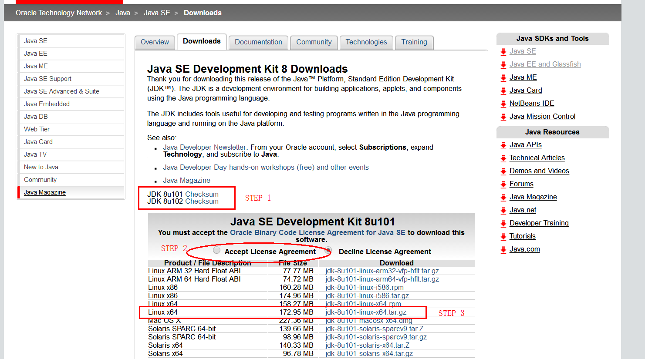Select Web Tier in sidebar
Viewport: 645px width, 359px height.
click(x=71, y=129)
